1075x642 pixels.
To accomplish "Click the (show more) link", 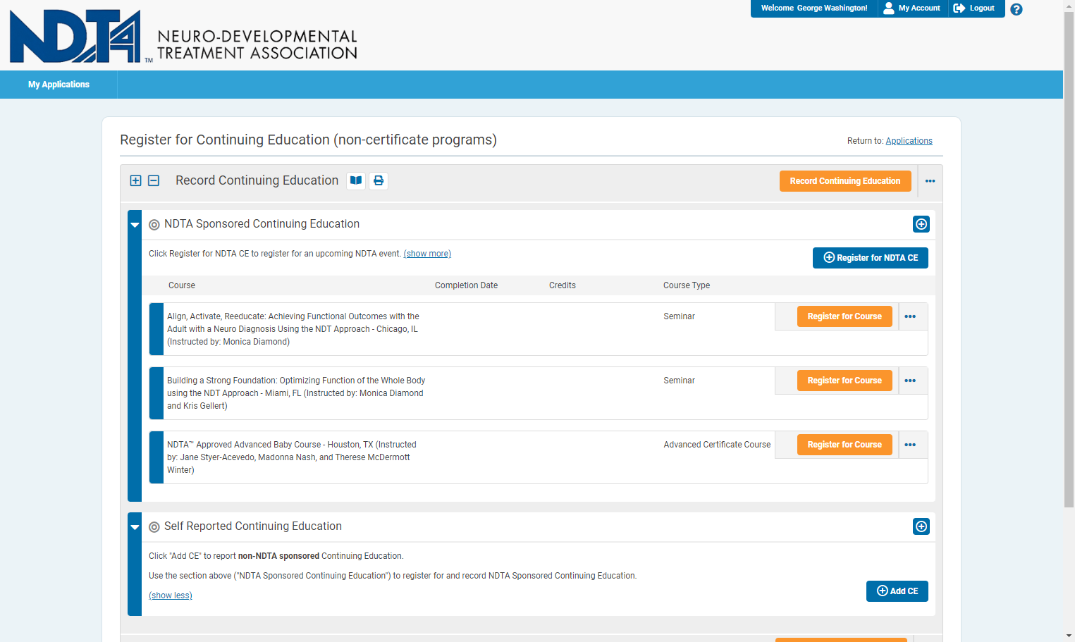I will [x=427, y=254].
